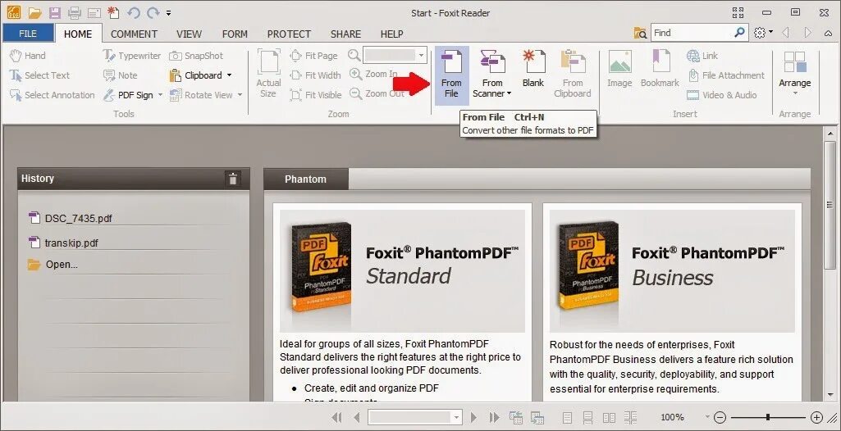Create PDF From File

[451, 75]
